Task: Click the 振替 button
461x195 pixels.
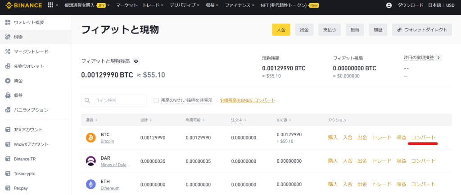Action: click(x=355, y=30)
